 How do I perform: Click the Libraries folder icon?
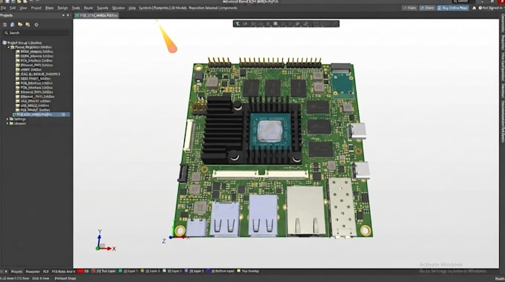tap(12, 124)
